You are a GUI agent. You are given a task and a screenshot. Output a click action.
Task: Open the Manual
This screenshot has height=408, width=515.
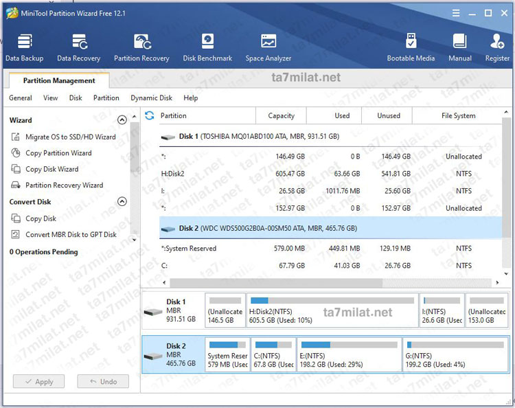point(460,47)
